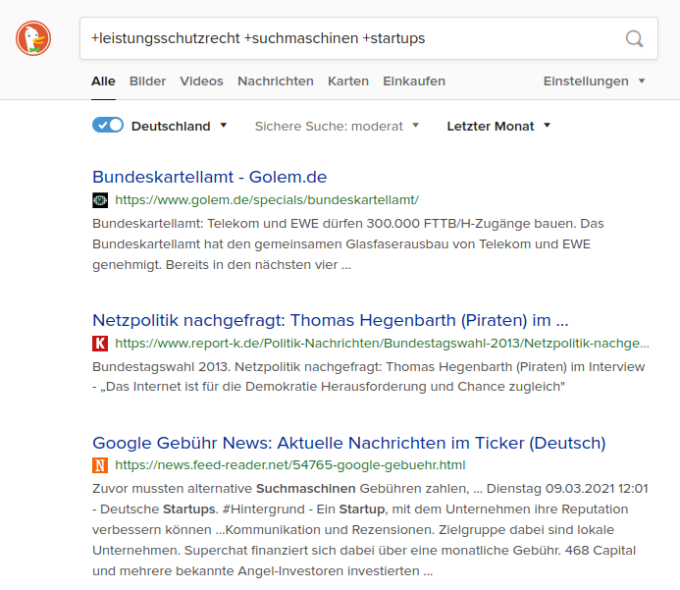Go to the Einkaufen tab
Screen dimensions: 680x590
tap(414, 81)
